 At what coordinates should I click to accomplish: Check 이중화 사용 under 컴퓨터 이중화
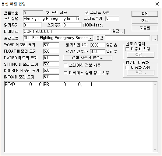click(127, 68)
